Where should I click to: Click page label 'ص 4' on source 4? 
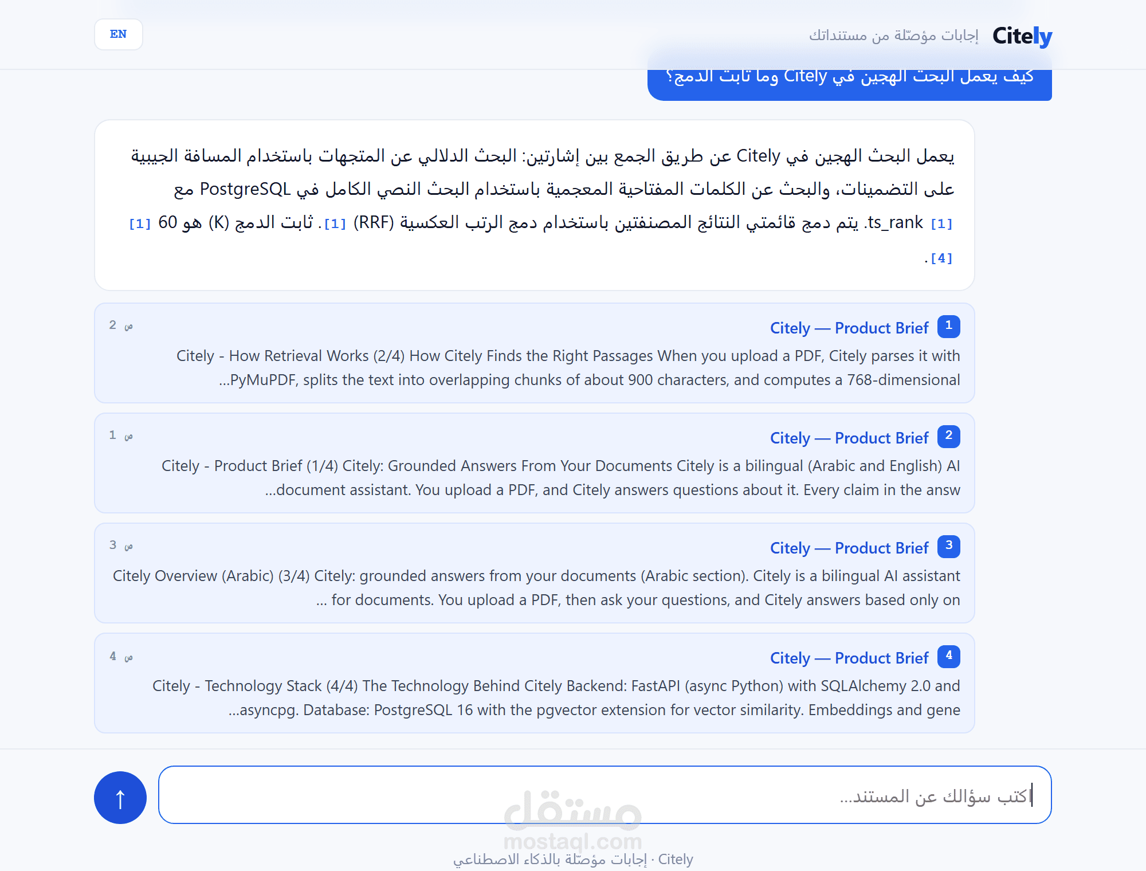pos(121,656)
